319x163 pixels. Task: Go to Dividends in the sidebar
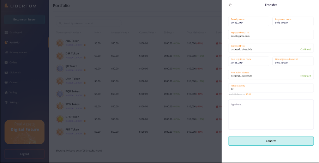pyautogui.click(x=15, y=72)
